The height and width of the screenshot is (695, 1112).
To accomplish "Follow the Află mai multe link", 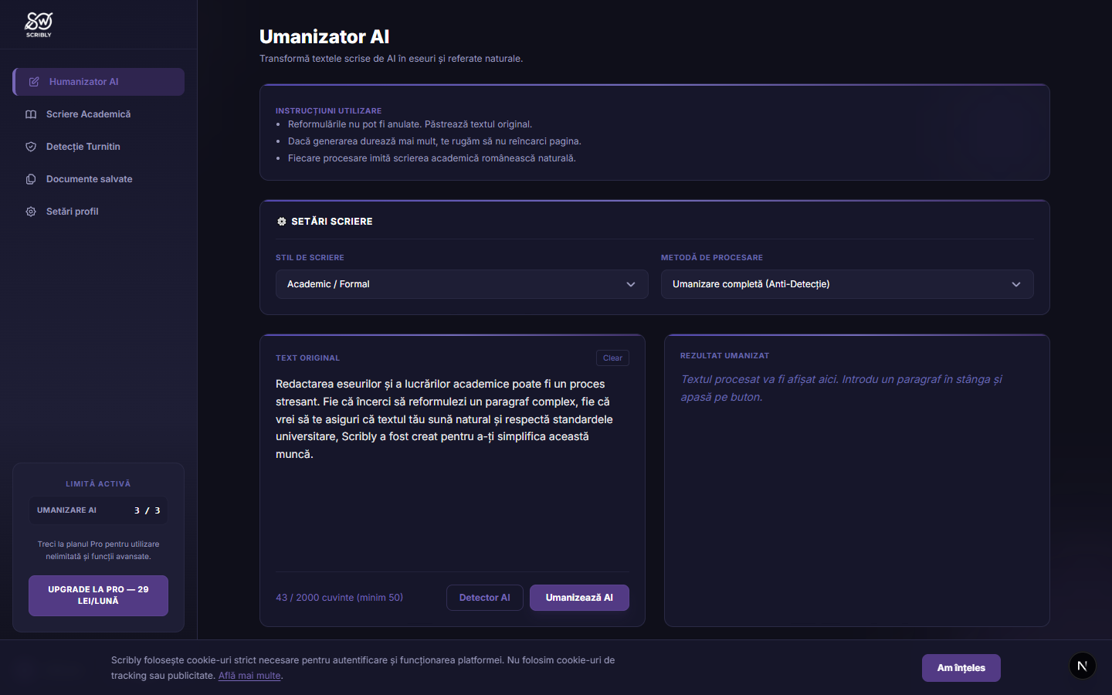I will 249,676.
